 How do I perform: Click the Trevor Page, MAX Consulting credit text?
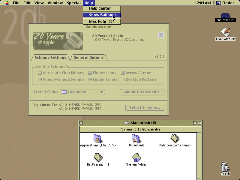(123, 40)
